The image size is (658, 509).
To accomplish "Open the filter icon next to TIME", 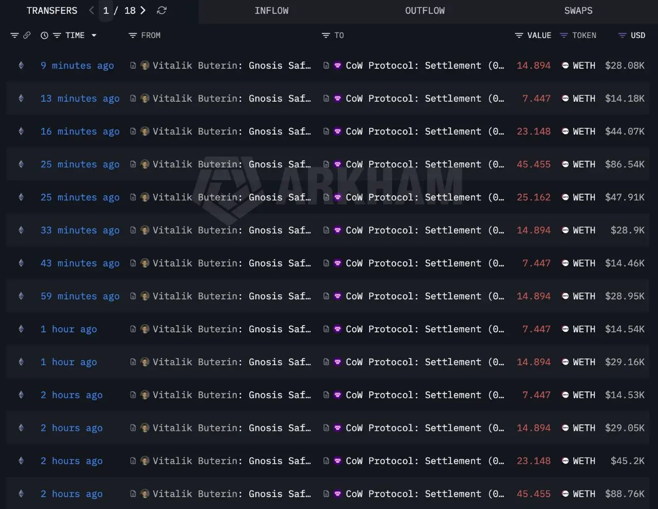I will click(57, 35).
